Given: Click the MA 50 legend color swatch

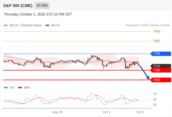Looking at the screenshot, I should (x=47, y=25).
